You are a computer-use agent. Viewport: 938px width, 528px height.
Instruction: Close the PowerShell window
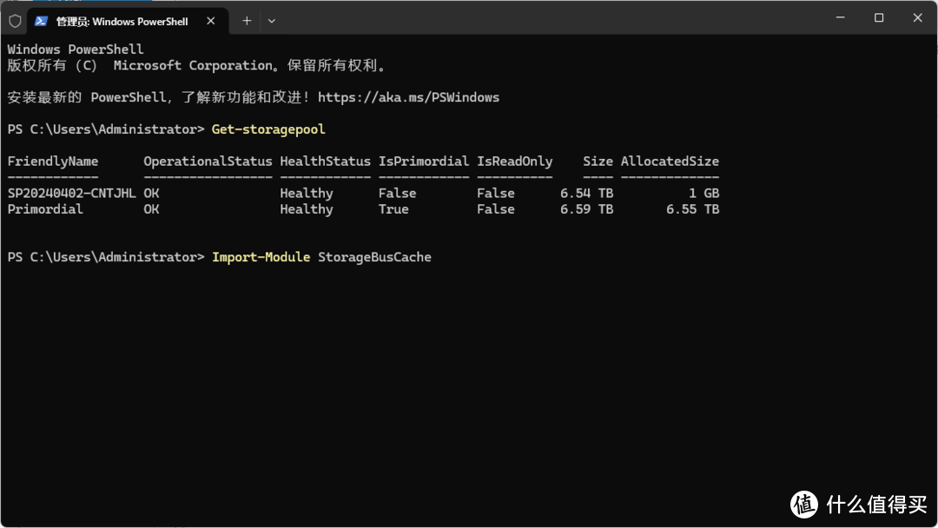918,18
